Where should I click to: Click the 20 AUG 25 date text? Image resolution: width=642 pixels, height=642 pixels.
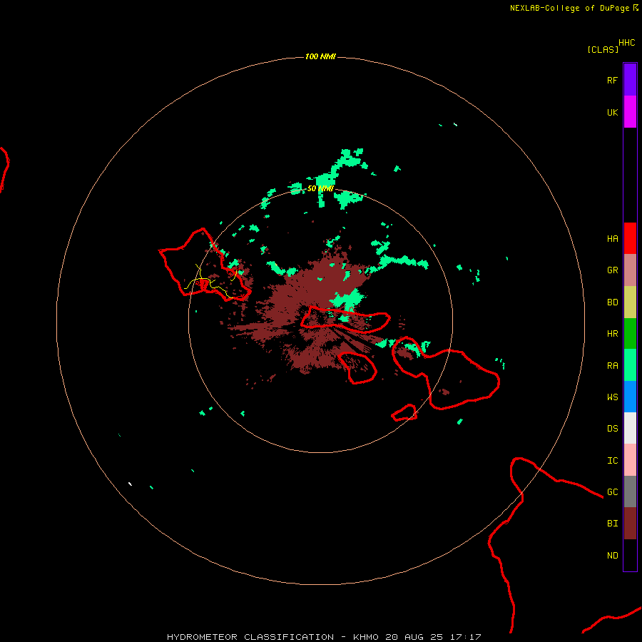[x=414, y=637]
